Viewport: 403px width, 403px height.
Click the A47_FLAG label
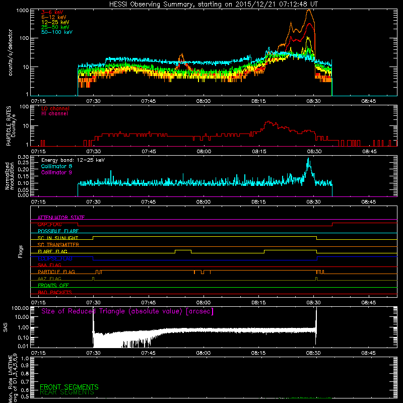[49, 279]
